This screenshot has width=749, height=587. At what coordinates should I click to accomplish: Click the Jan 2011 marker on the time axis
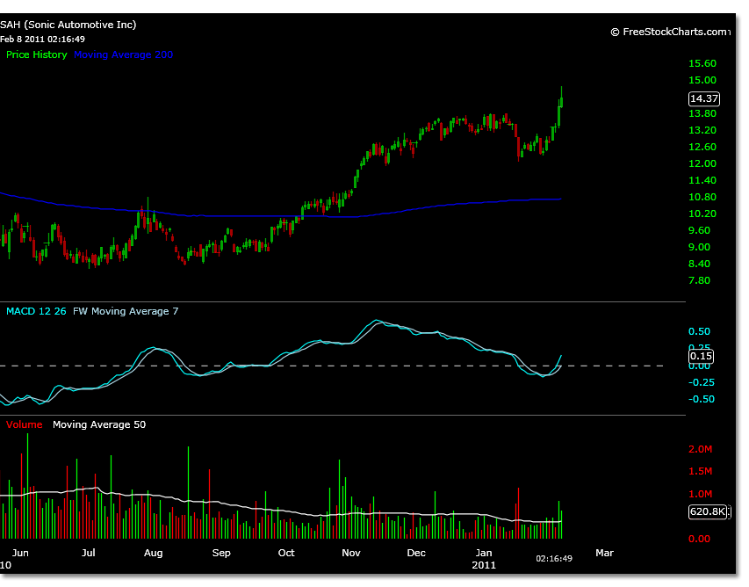[x=484, y=558]
